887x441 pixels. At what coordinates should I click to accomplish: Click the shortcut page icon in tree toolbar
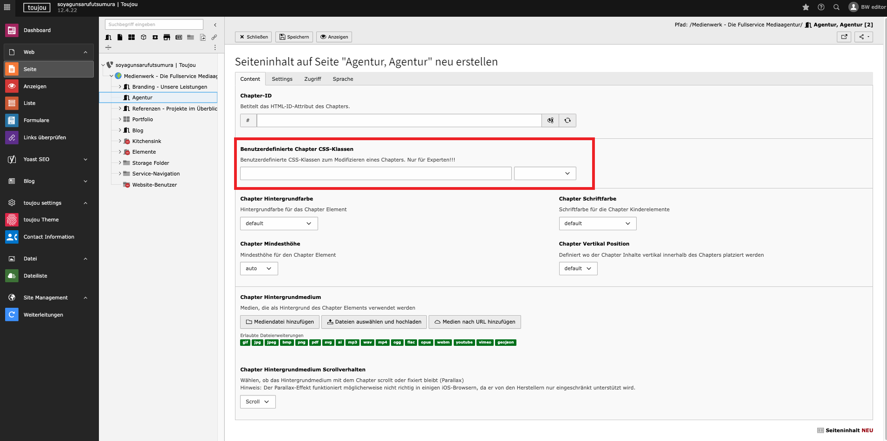[202, 37]
